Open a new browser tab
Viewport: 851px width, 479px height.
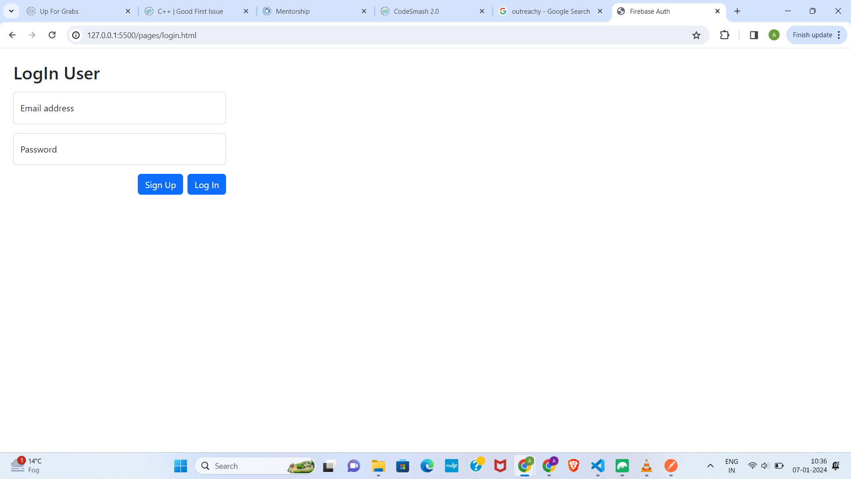738,12
